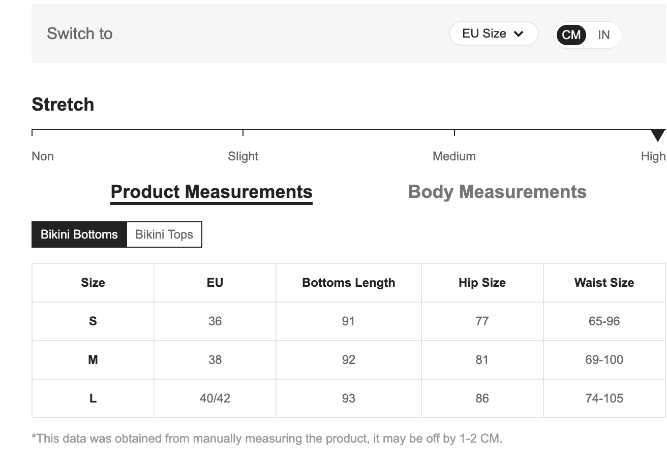This screenshot has width=667, height=470.
Task: Click the Non stretch label
Action: [x=43, y=156]
